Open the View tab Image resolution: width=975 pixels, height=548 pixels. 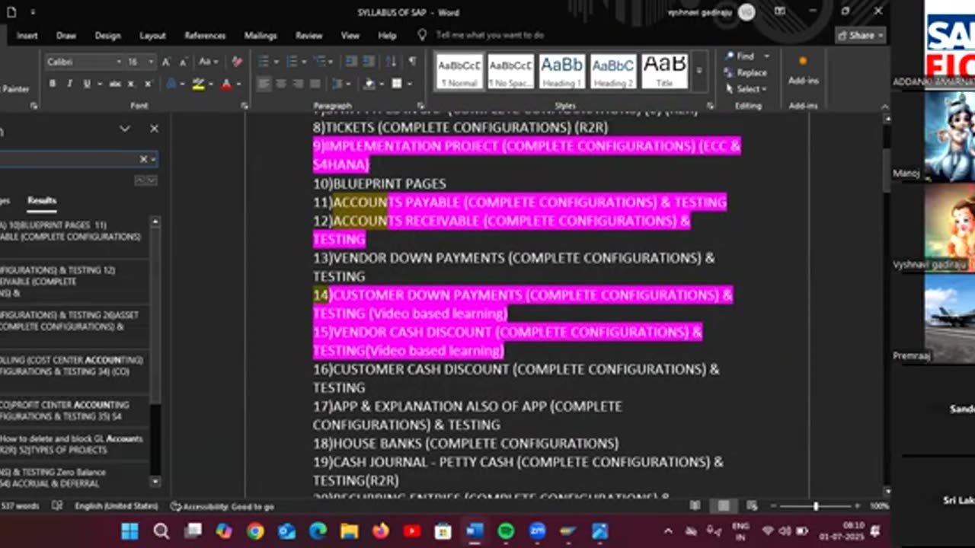[x=350, y=36]
